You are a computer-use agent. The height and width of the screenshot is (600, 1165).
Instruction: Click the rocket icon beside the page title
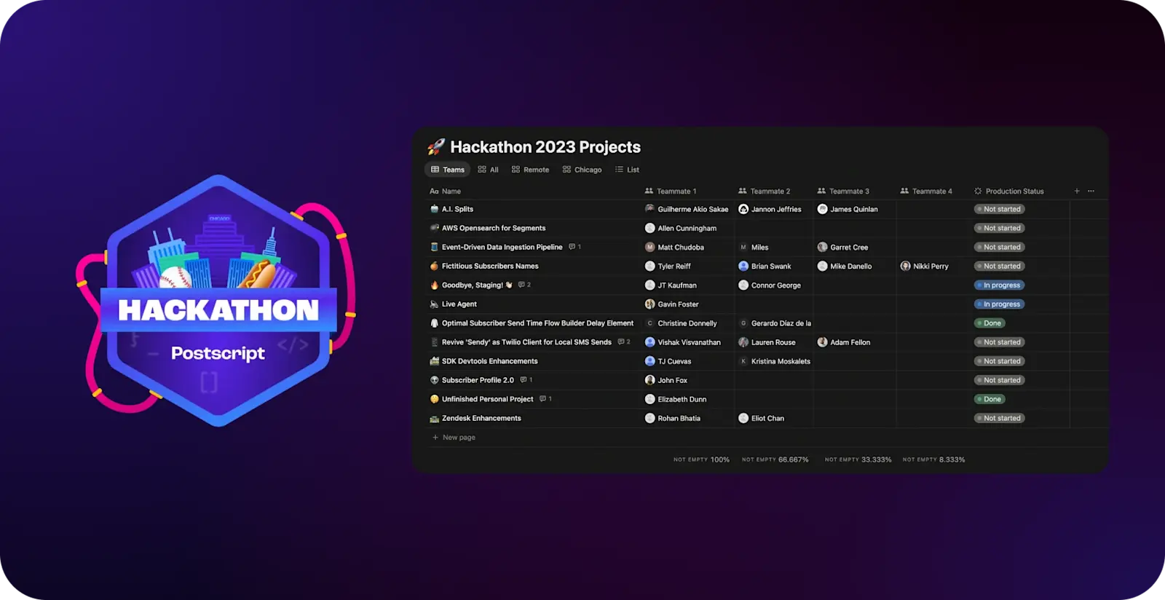click(x=436, y=147)
